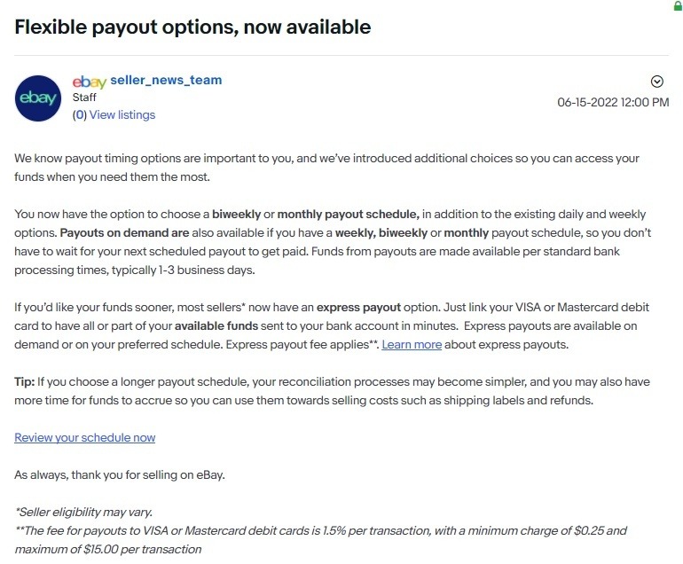683x564 pixels.
Task: Click the bold 'Tip:' label
Action: tap(26, 381)
